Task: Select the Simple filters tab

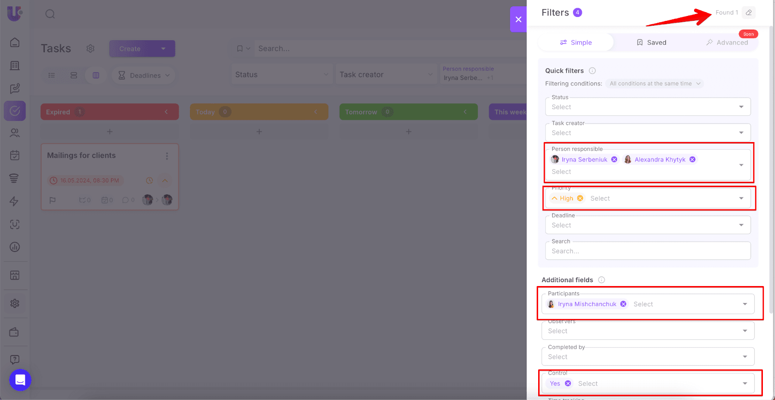Action: point(576,43)
